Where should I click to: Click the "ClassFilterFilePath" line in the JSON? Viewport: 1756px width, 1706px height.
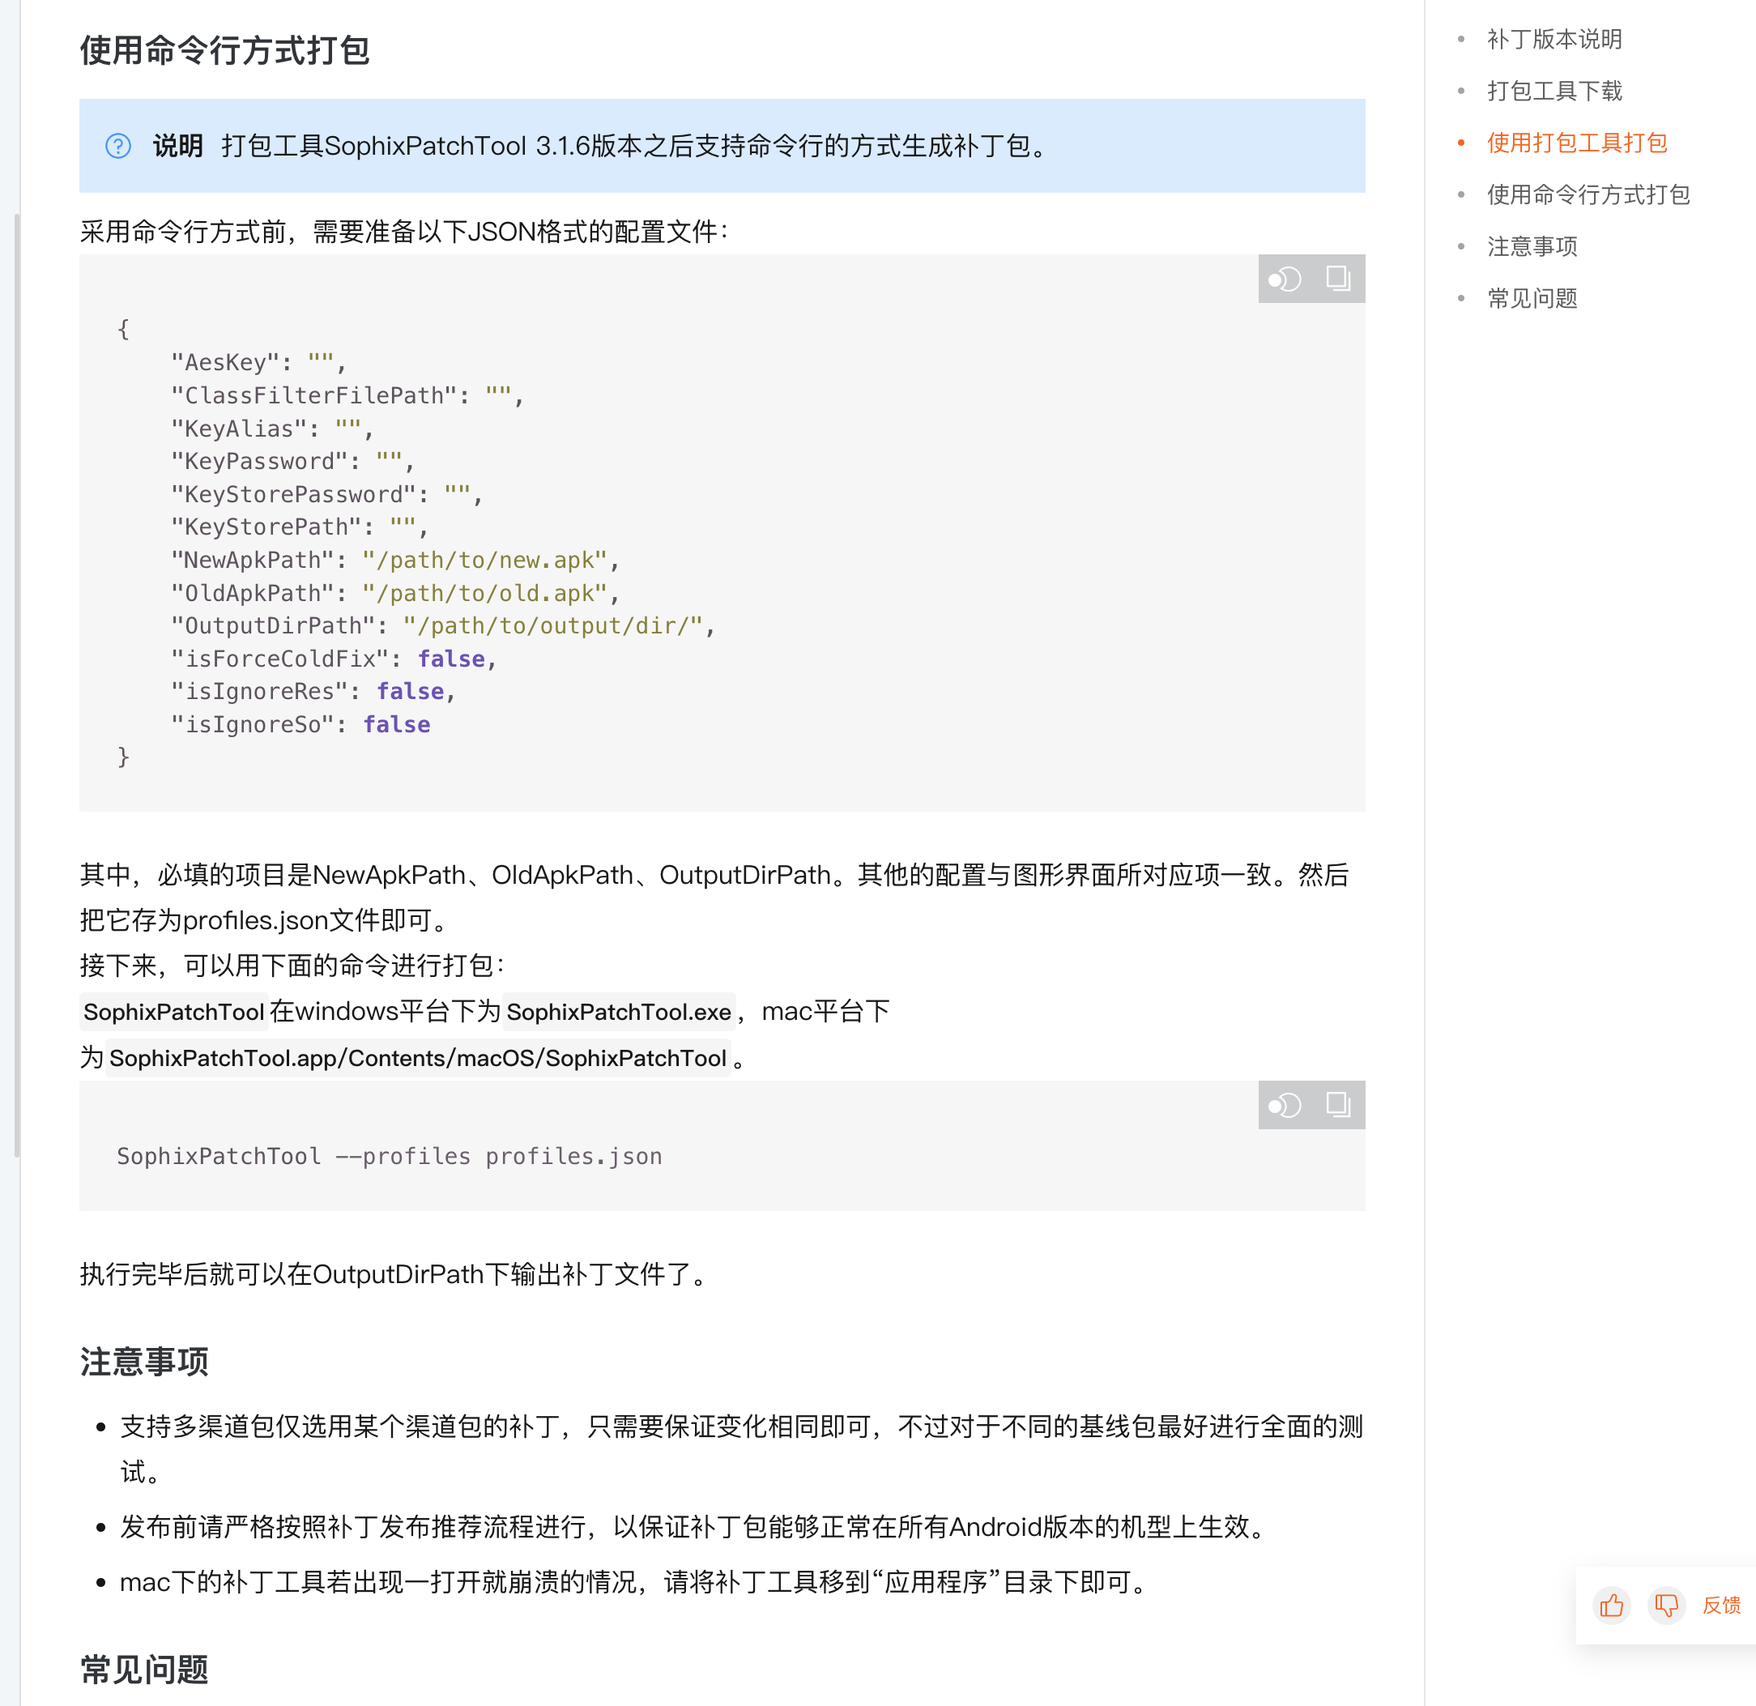[347, 396]
